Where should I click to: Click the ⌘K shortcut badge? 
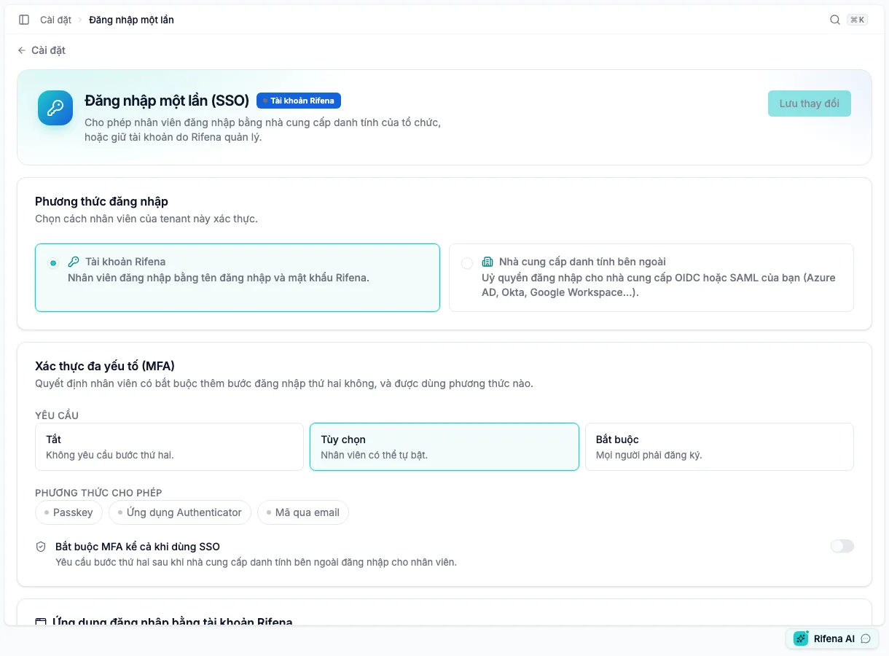pyautogui.click(x=858, y=20)
